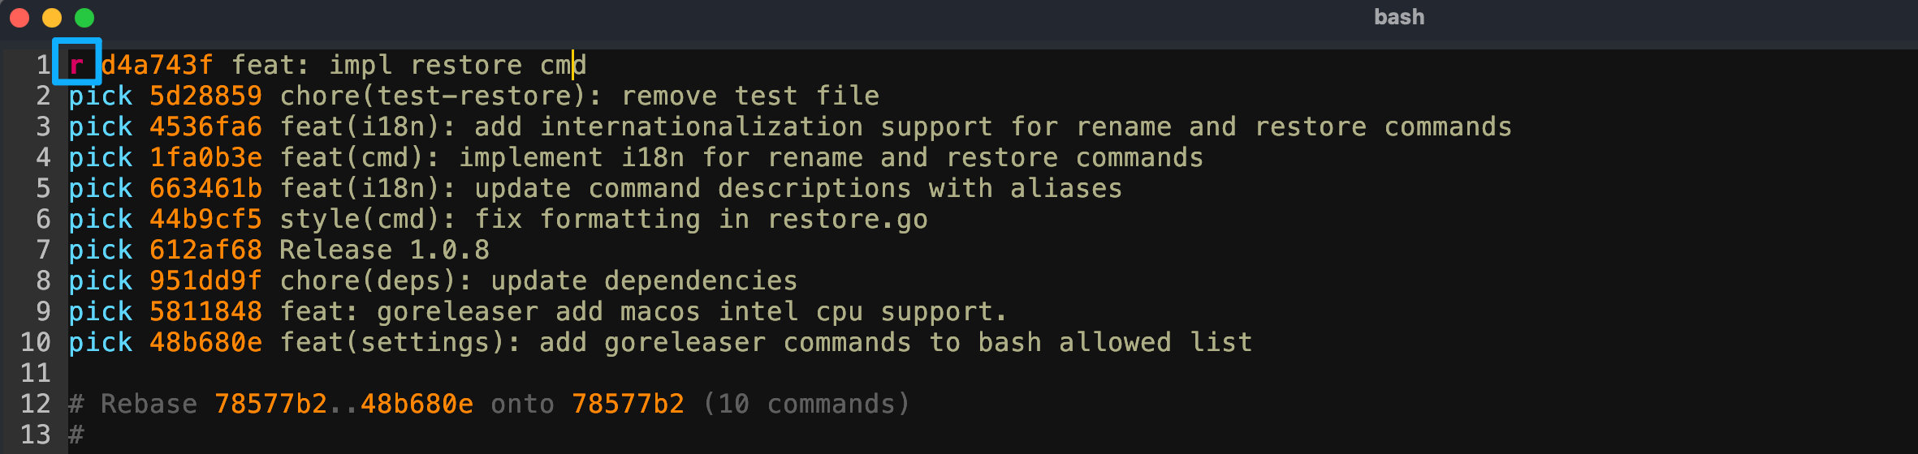Click the 78577b2..48b680e range in the comment
The width and height of the screenshot is (1918, 454).
click(x=343, y=404)
